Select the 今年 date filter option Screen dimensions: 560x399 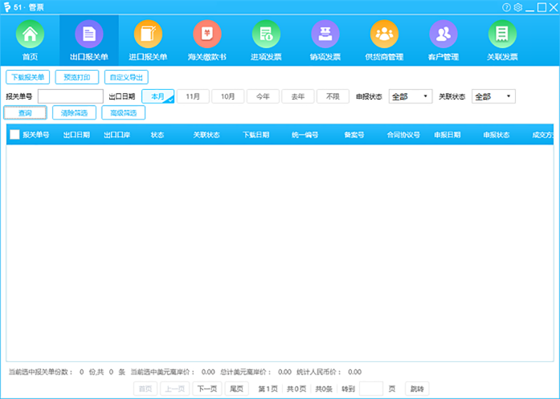pyautogui.click(x=263, y=96)
